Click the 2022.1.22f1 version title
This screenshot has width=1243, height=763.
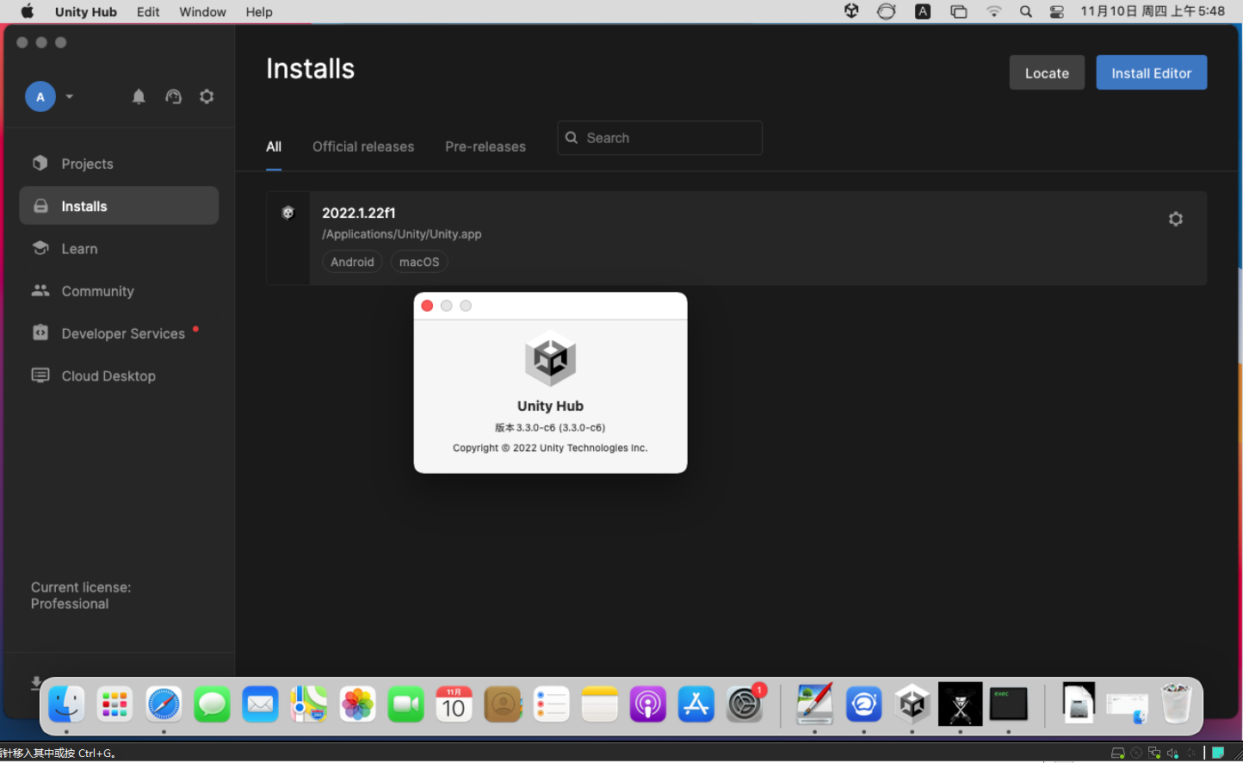(359, 213)
